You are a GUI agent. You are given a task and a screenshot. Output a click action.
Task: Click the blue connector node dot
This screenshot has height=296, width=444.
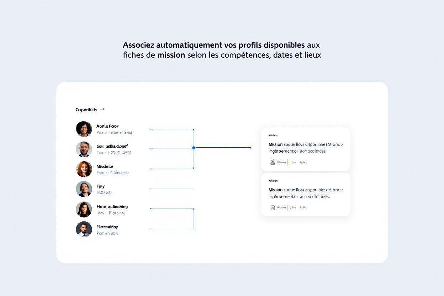[x=194, y=147]
